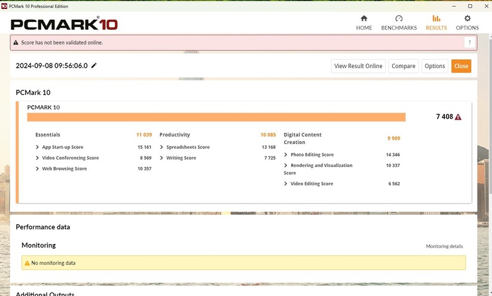492x296 pixels.
Task: Click the Digital Content Creation heading
Action: coord(302,138)
